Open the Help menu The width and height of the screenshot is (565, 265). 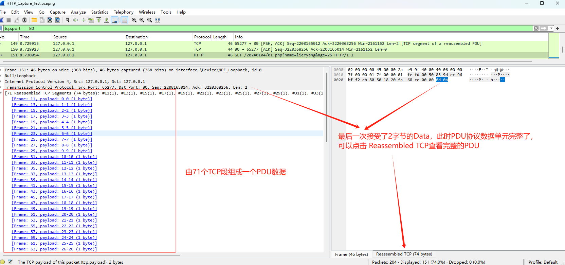(181, 12)
